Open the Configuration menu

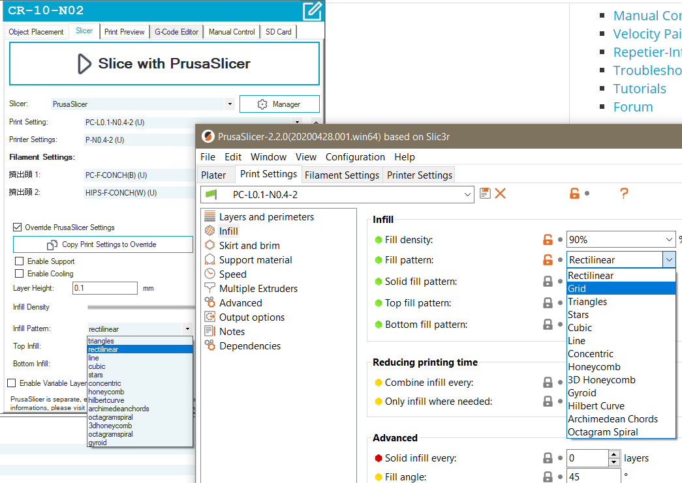coord(355,157)
